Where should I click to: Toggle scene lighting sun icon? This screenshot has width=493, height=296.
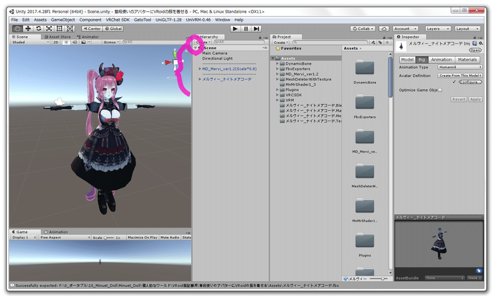[x=66, y=42]
